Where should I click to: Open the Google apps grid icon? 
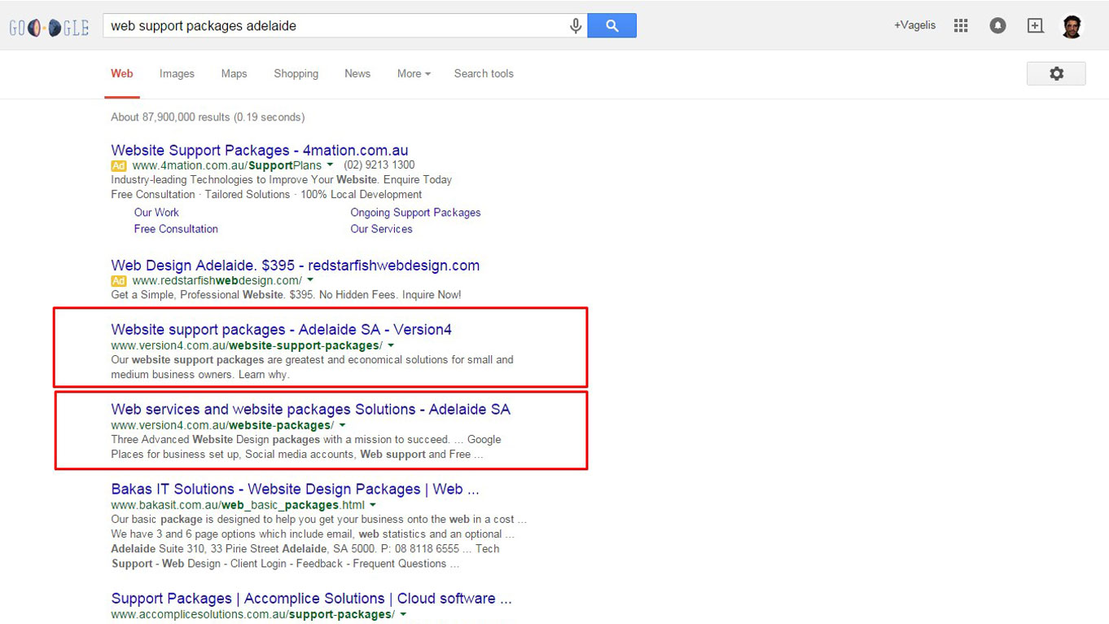(961, 25)
